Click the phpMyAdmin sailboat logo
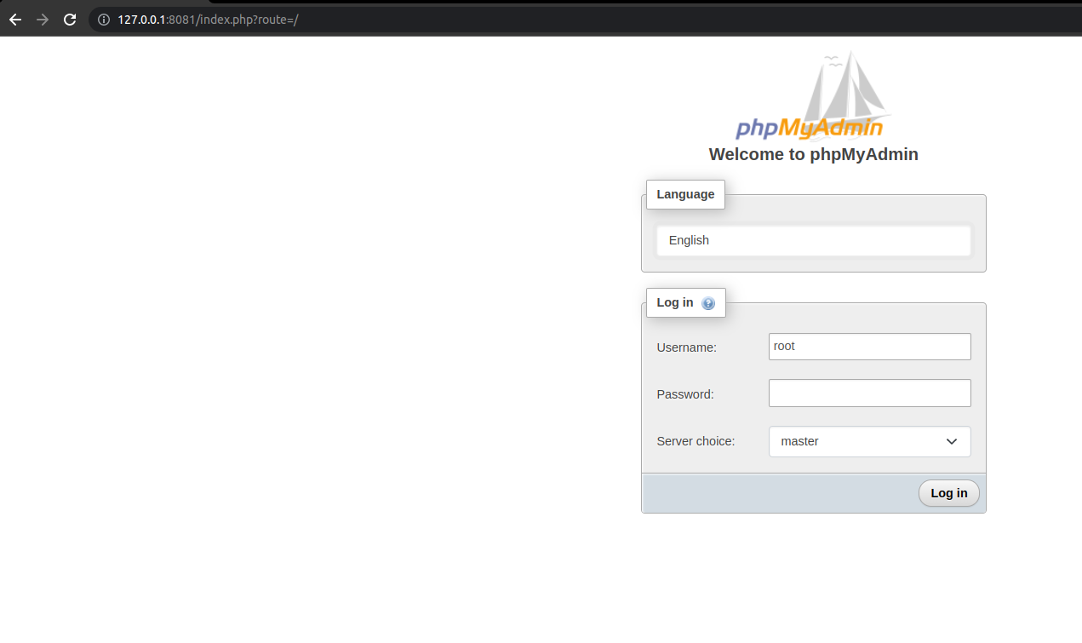1082x643 pixels. [x=813, y=95]
